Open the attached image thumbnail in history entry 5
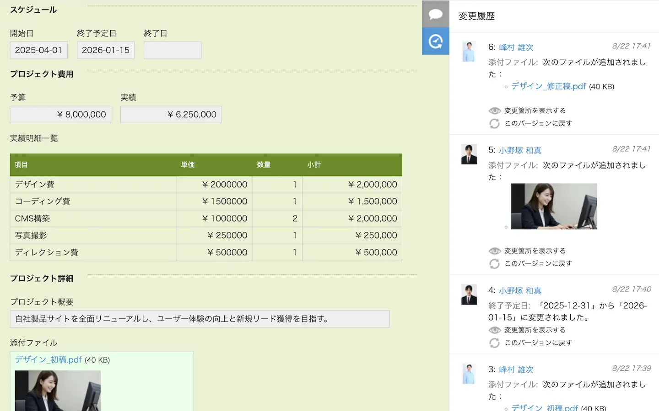 [x=554, y=206]
